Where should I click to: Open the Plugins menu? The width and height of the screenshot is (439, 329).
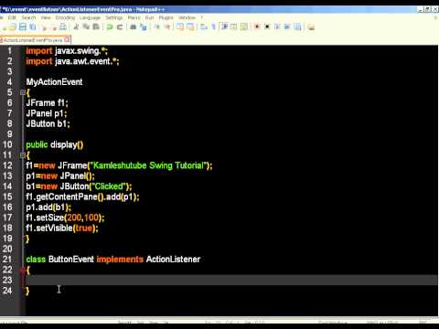tap(166, 18)
